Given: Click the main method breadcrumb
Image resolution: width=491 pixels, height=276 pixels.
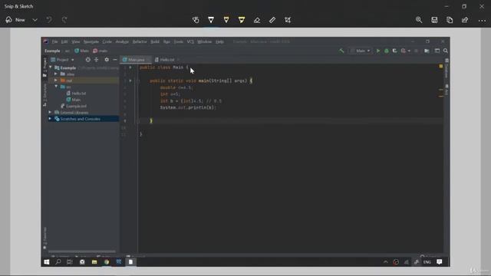Looking at the screenshot, I should click(x=101, y=51).
